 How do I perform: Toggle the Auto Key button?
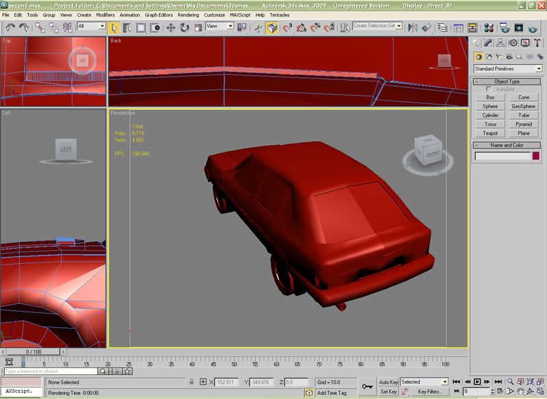388,382
